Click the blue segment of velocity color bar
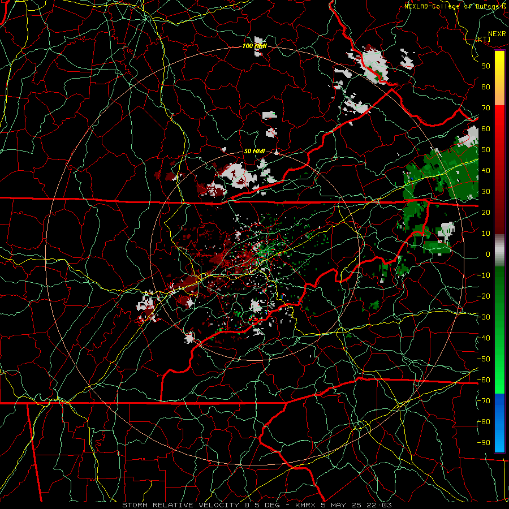509x509 pixels. pos(499,422)
